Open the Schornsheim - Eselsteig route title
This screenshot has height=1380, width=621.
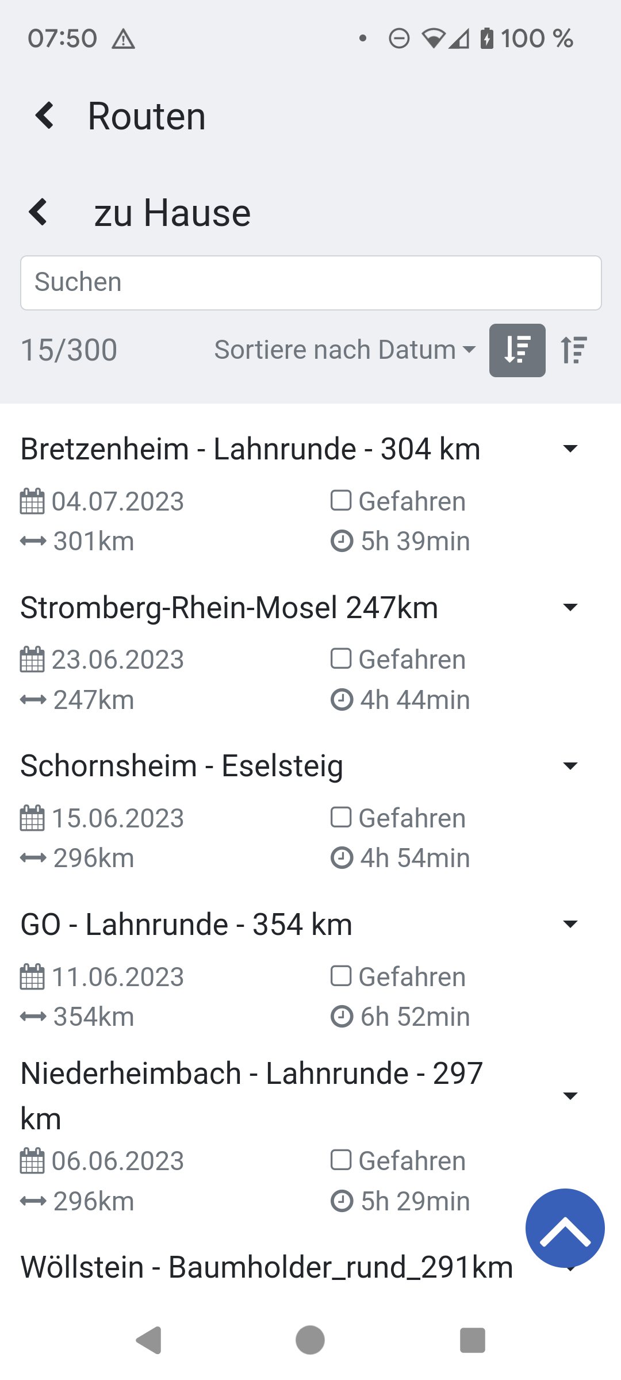182,766
